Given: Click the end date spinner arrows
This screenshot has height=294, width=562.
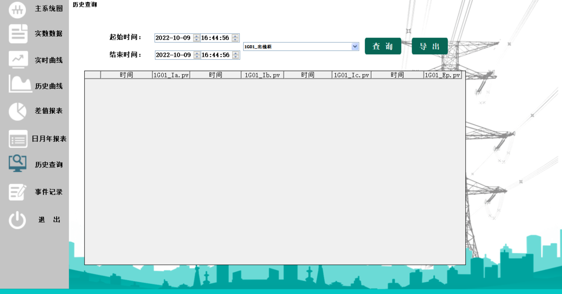Looking at the screenshot, I should point(197,55).
